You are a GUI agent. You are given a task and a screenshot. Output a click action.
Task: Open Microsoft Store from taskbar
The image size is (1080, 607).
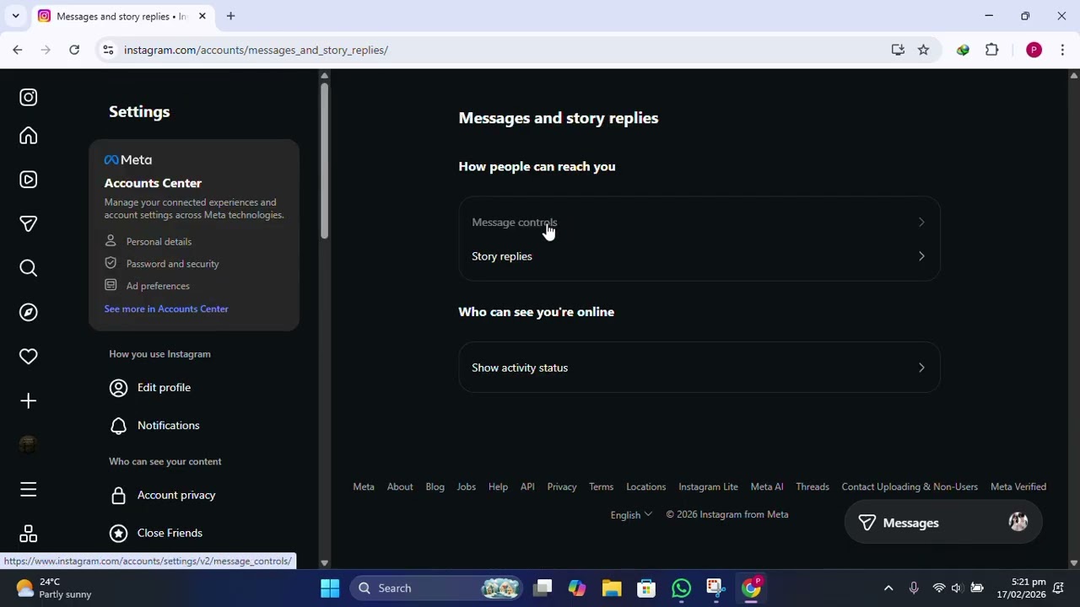(x=646, y=588)
